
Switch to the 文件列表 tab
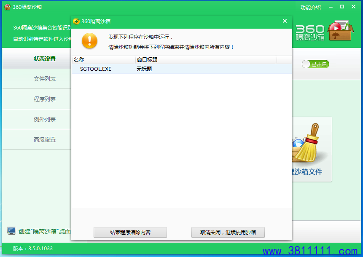[37, 79]
